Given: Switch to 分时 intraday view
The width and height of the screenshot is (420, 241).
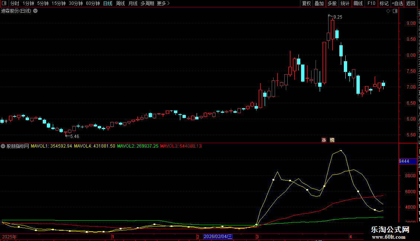Looking at the screenshot, I should (x=15, y=3).
